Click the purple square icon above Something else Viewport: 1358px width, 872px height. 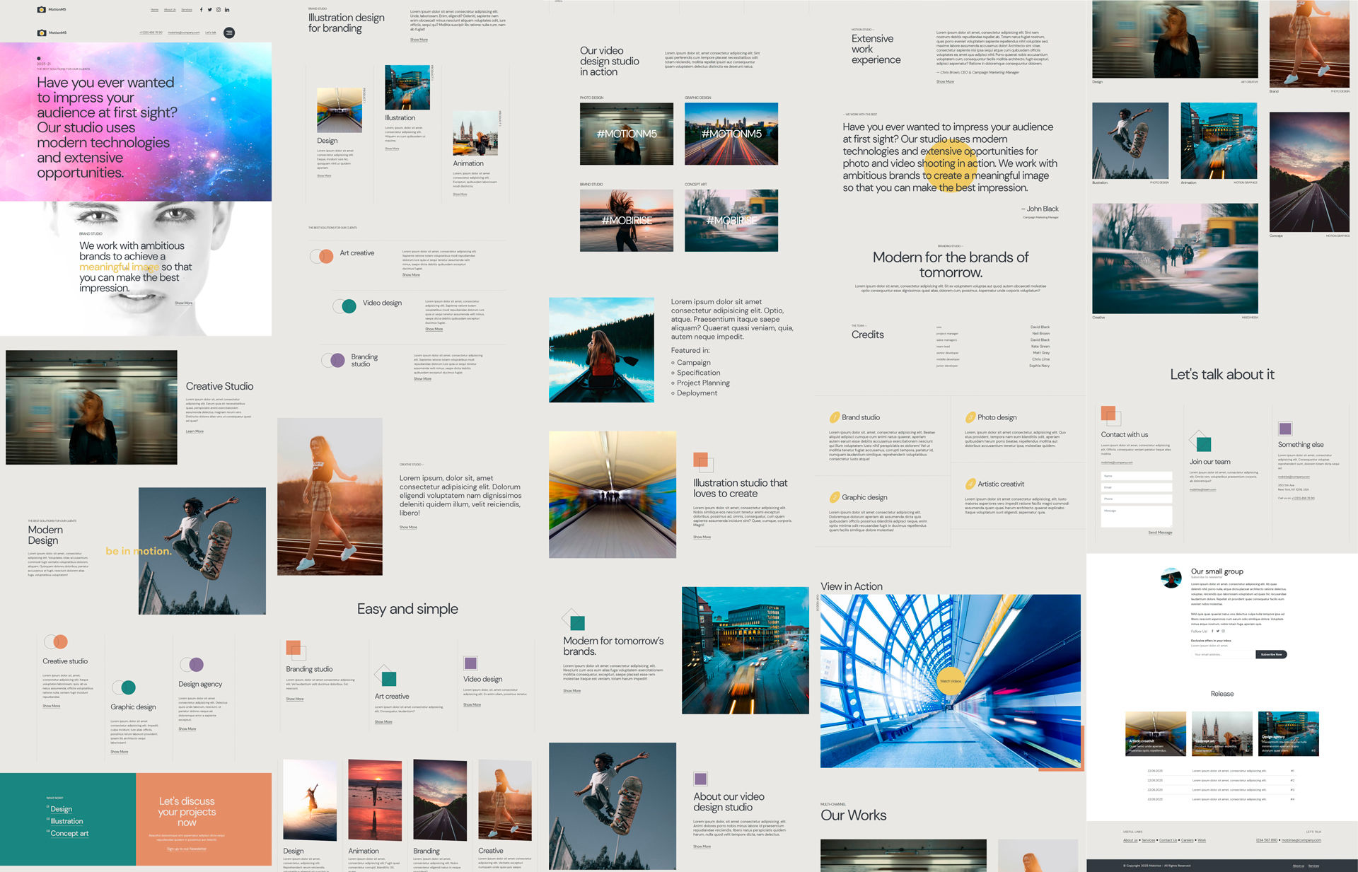[x=1285, y=429]
